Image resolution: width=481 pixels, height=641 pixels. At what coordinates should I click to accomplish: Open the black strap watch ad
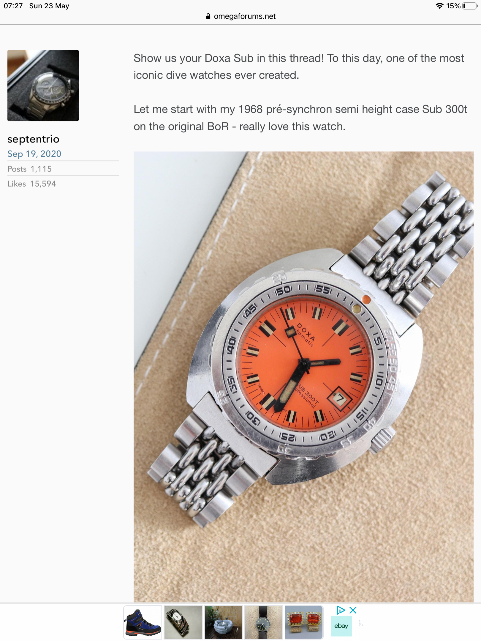pyautogui.click(x=264, y=622)
